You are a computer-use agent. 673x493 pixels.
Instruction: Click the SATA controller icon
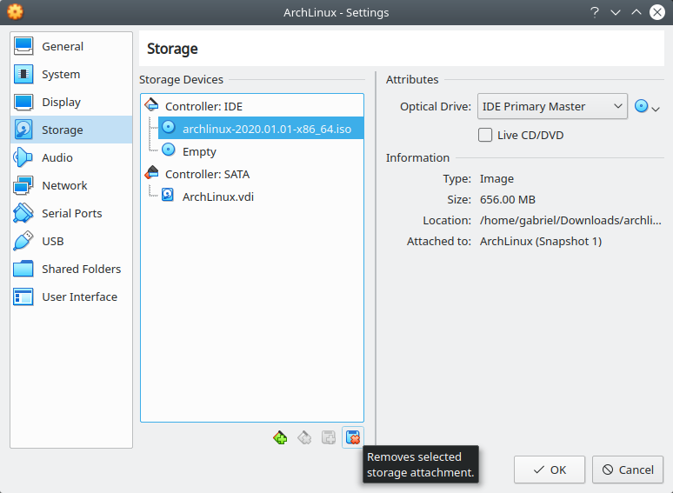coord(151,172)
